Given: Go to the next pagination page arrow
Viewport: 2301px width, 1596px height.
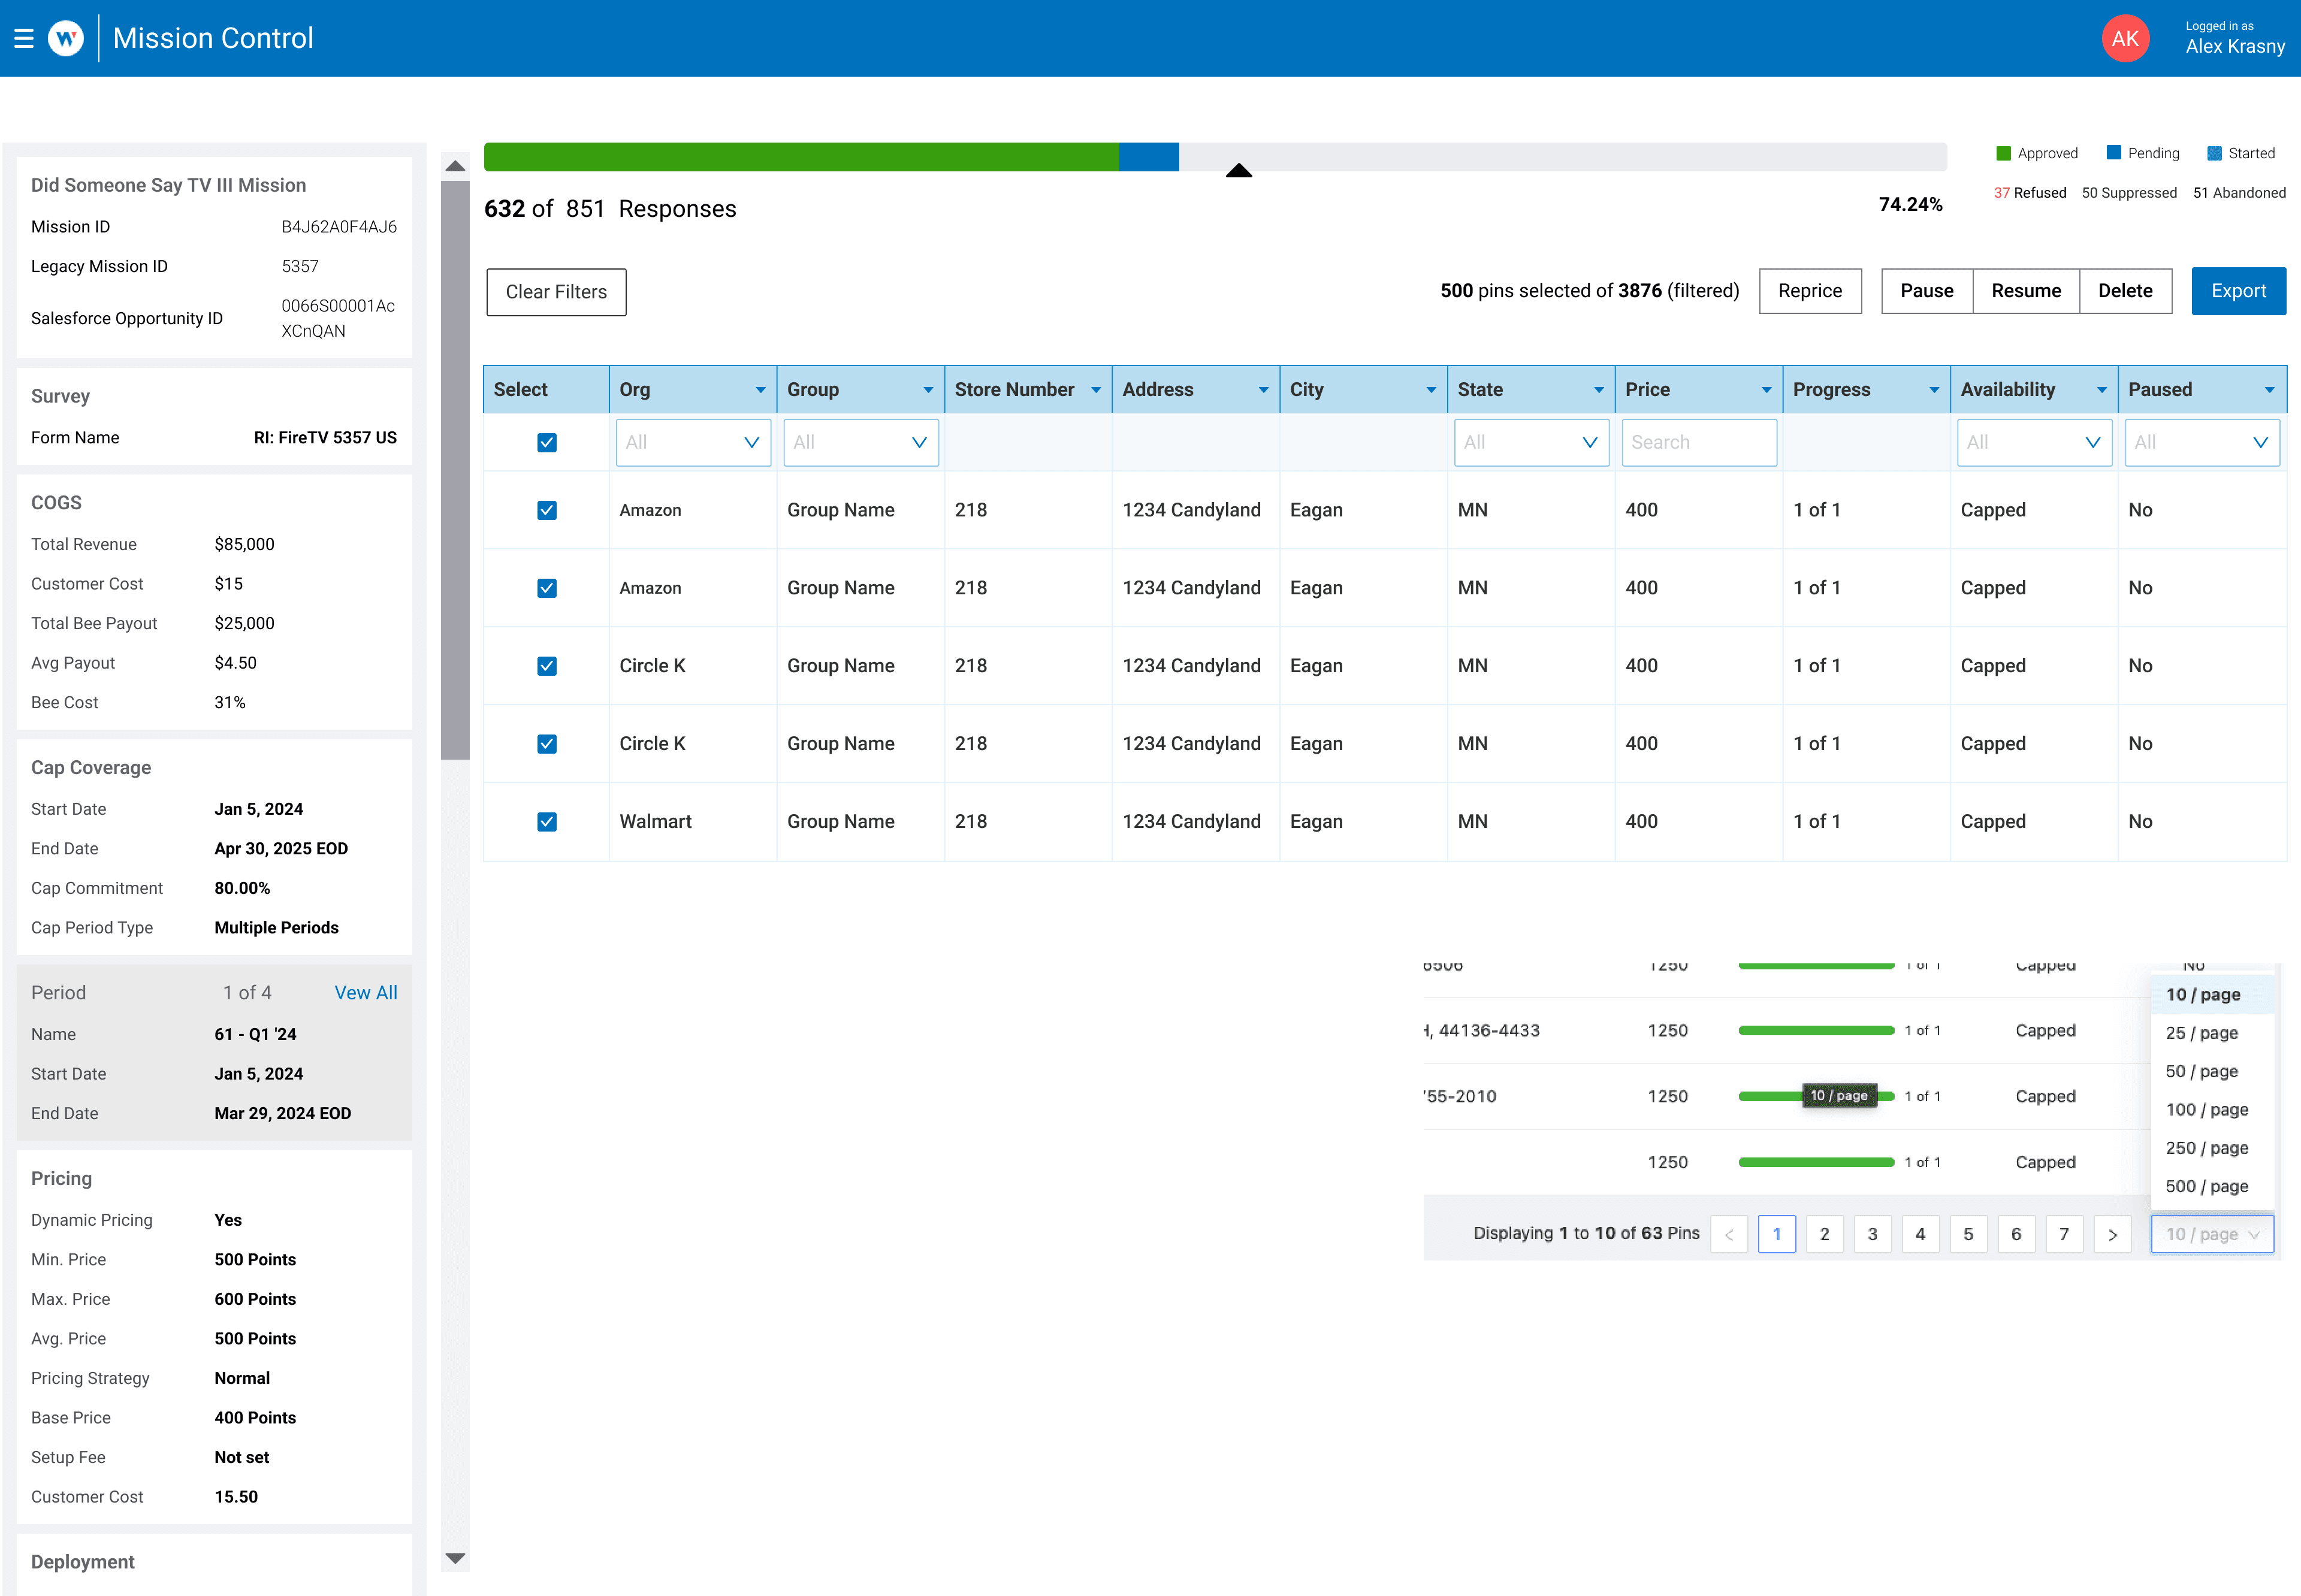Looking at the screenshot, I should 2112,1234.
